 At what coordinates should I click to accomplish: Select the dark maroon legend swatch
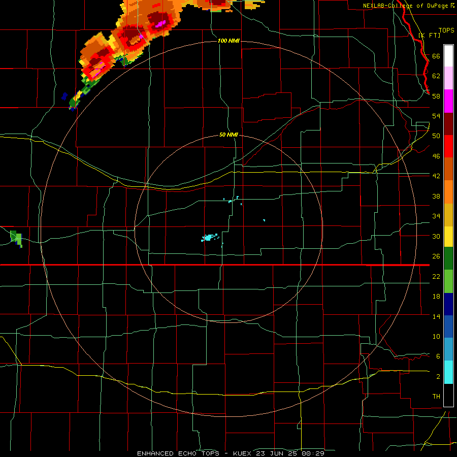point(448,123)
